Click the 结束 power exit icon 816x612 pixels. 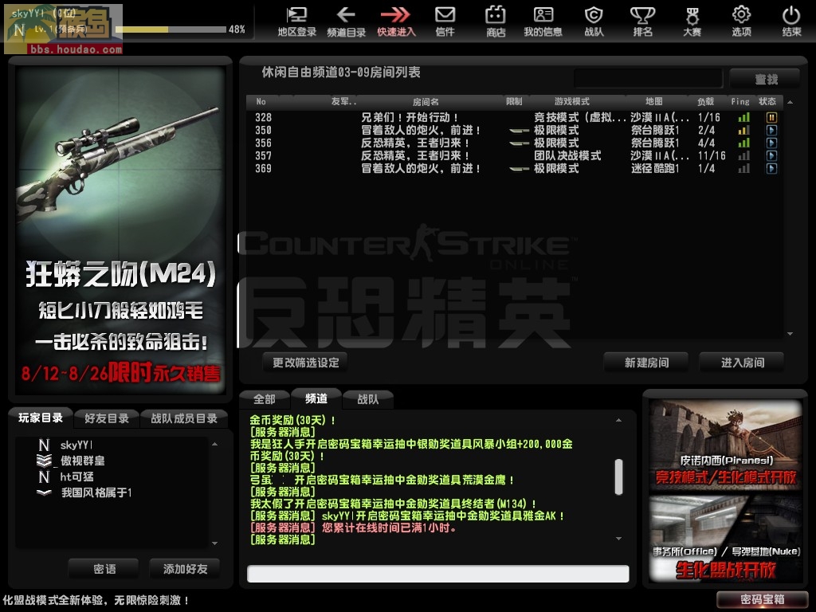point(791,22)
